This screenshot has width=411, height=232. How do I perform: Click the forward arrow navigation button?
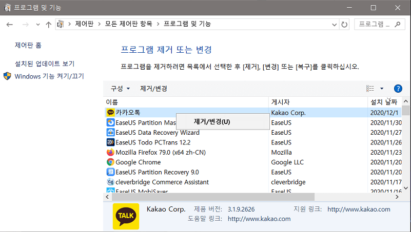[26, 25]
